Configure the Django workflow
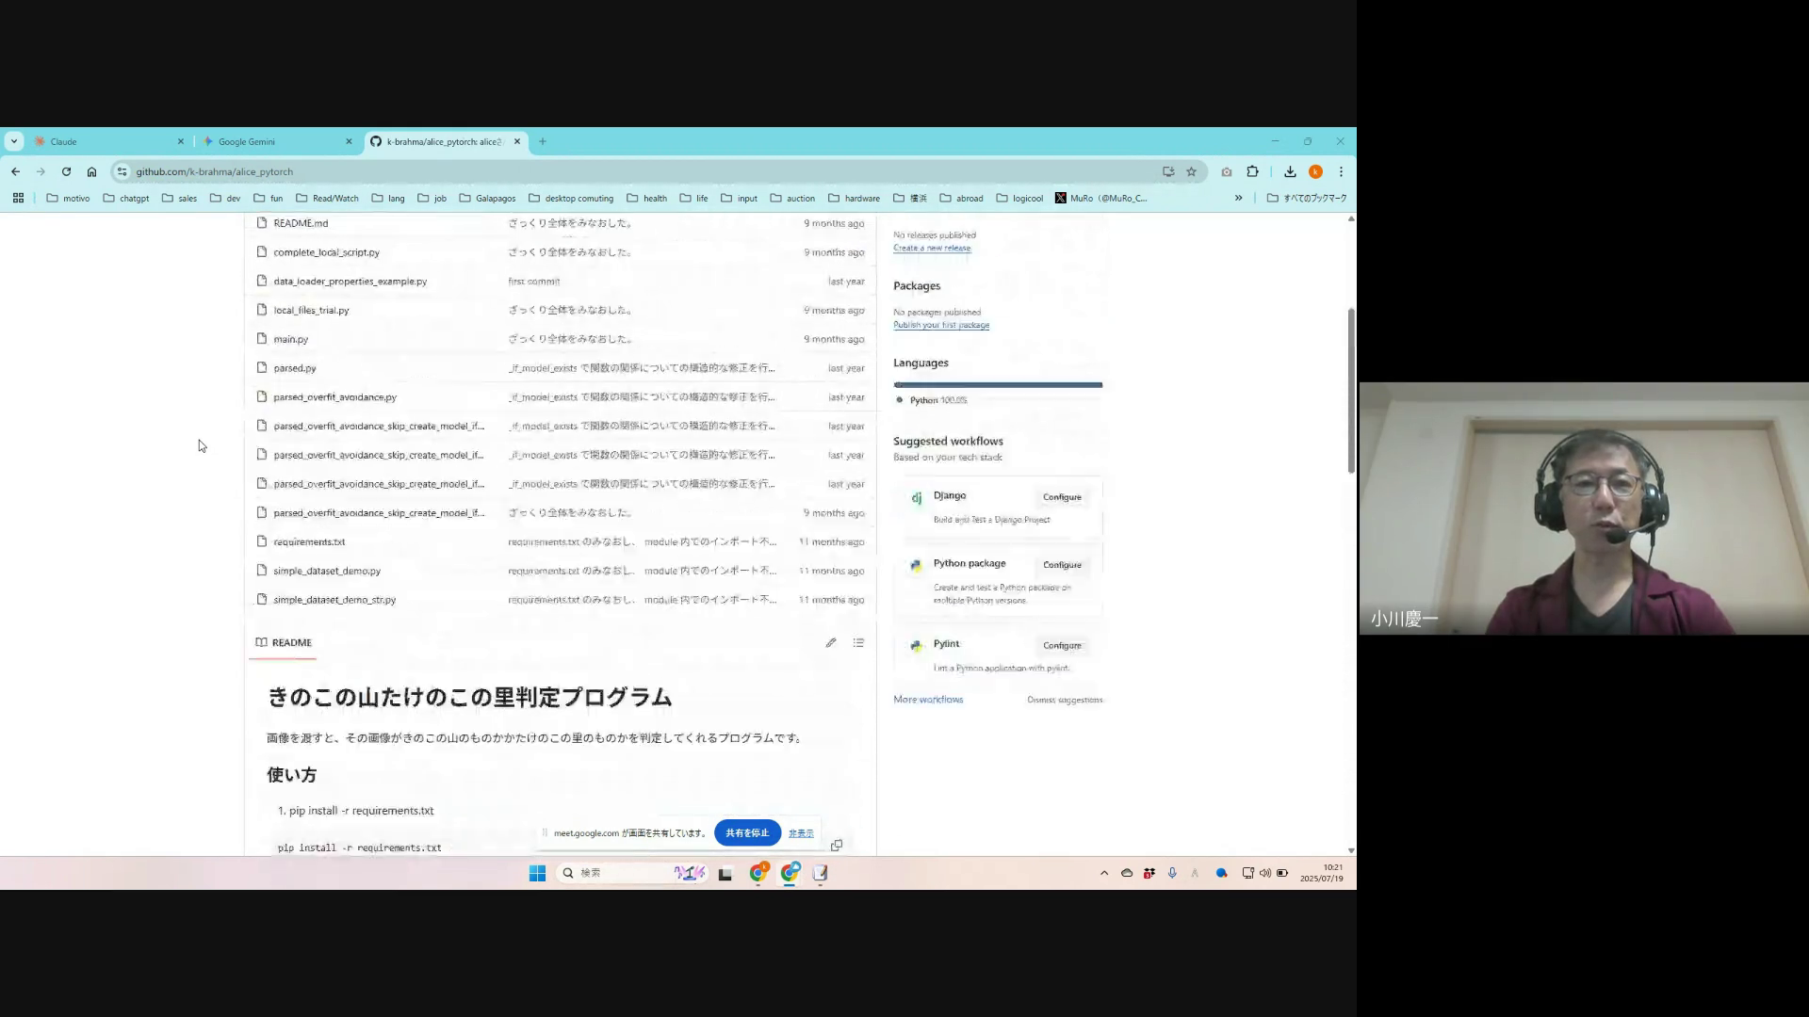 coord(1062,497)
